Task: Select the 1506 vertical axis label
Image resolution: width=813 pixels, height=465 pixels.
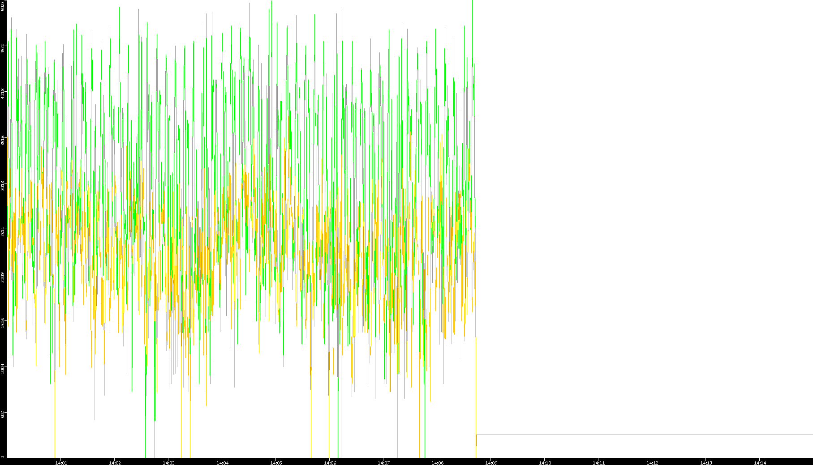Action: 3,323
